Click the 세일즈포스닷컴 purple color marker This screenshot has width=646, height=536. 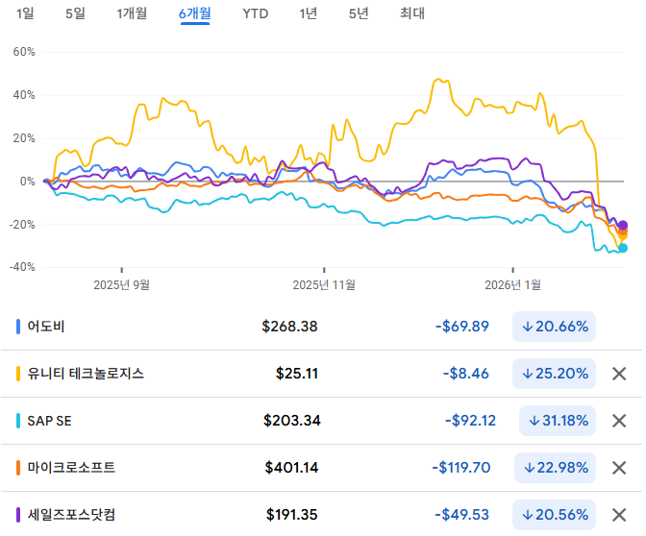point(18,515)
